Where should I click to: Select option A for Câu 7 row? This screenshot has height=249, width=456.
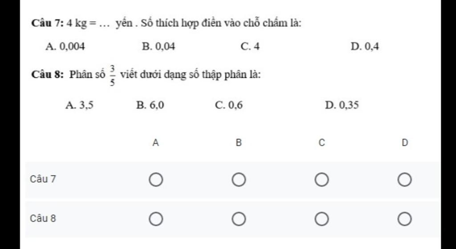tap(156, 180)
